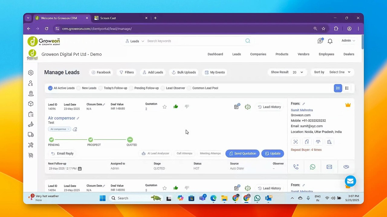The image size is (387, 217).
Task: Switch to card list view
Action: (x=338, y=88)
